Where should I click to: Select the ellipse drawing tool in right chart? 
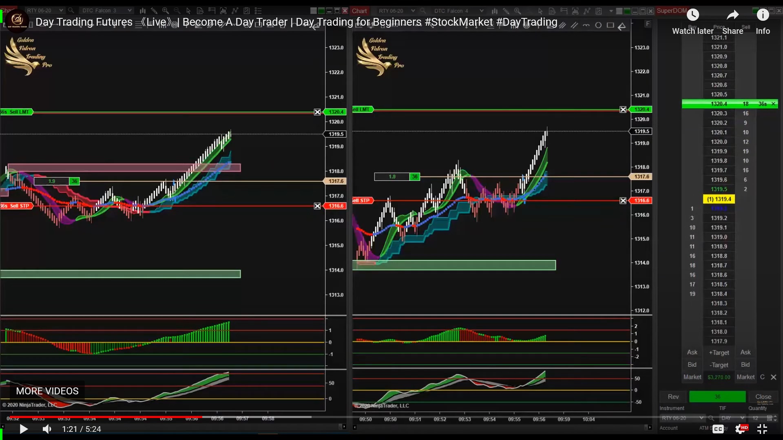point(598,25)
